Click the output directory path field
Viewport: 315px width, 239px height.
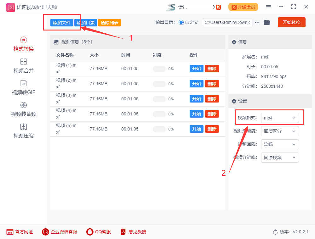click(x=227, y=22)
